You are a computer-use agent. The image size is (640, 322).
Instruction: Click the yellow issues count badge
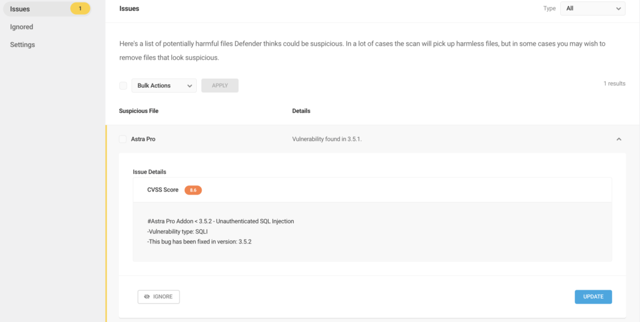(80, 9)
